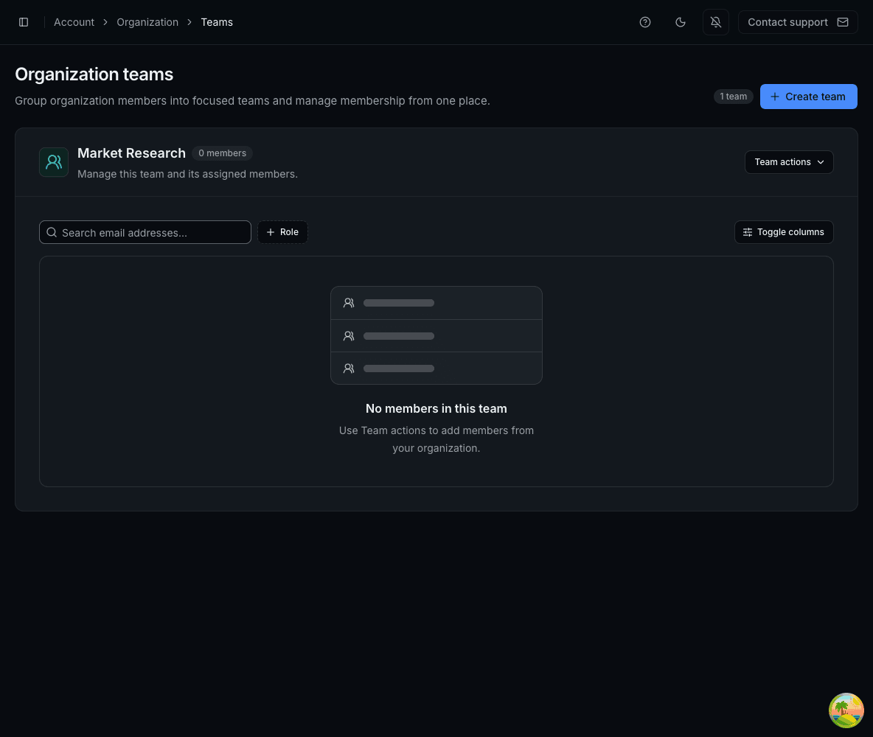Screen dimensions: 873x737
Task: Add a Role filter
Action: pos(282,232)
